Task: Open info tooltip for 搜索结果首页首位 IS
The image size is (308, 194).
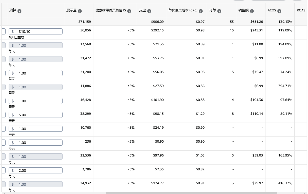Action: pos(129,11)
